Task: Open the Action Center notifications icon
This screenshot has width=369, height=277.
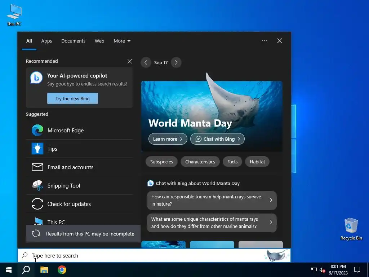Action: 357,270
